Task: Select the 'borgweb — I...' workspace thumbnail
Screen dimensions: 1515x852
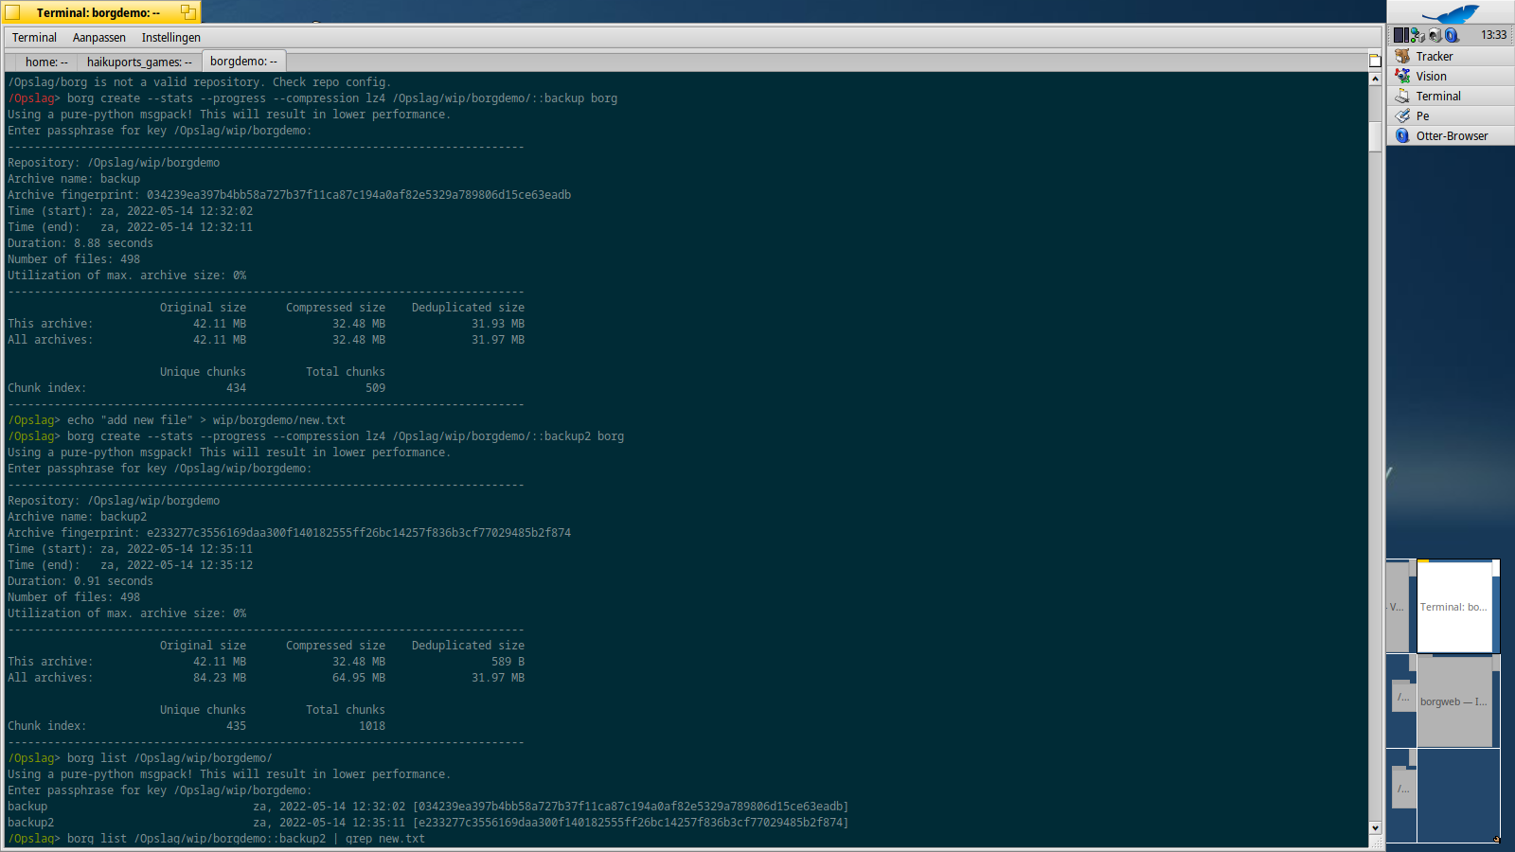Action: 1454,701
